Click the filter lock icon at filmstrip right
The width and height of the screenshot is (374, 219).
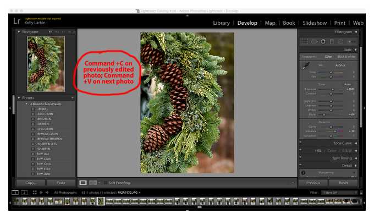(361, 192)
